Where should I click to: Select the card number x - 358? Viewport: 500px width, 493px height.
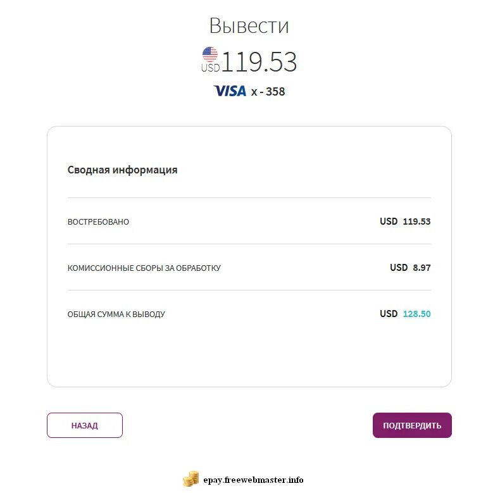[x=268, y=92]
